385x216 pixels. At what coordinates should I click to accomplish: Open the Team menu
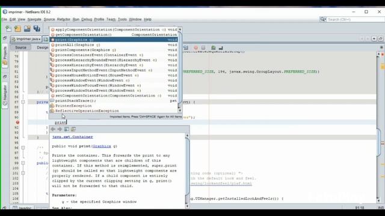(x=111, y=19)
